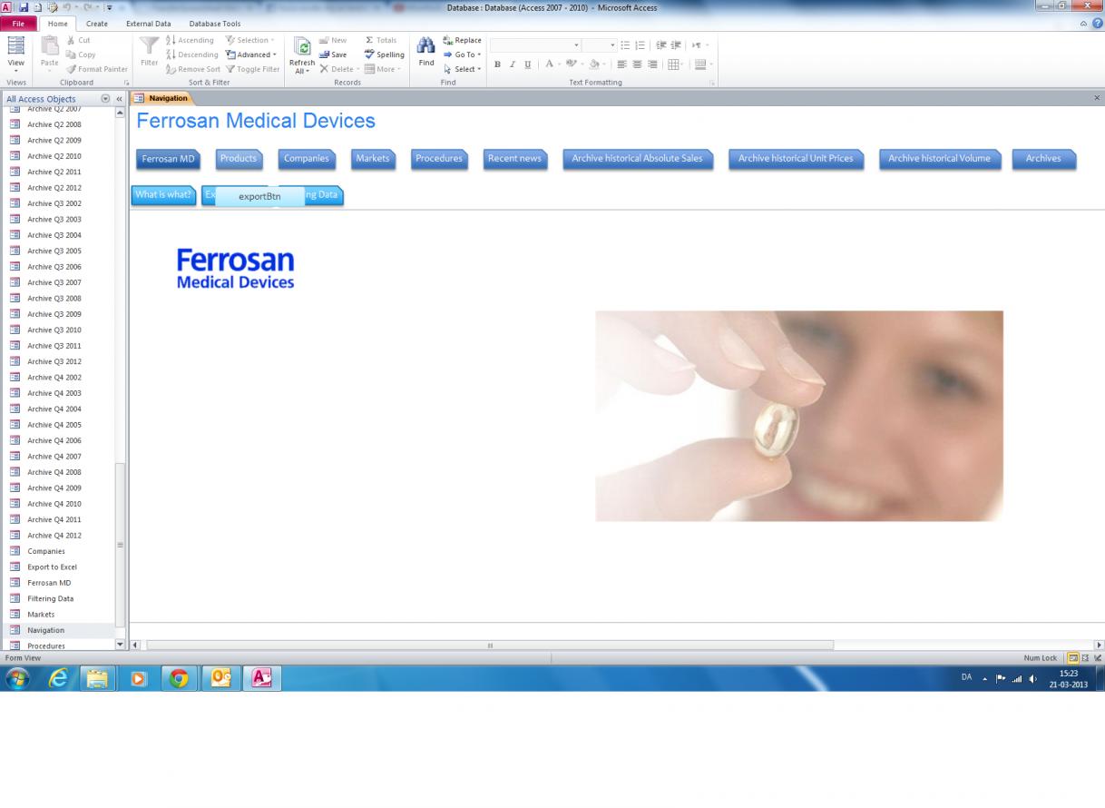Viewport: 1105px width, 808px height.
Task: Open the font name combo box
Action: tap(535, 45)
